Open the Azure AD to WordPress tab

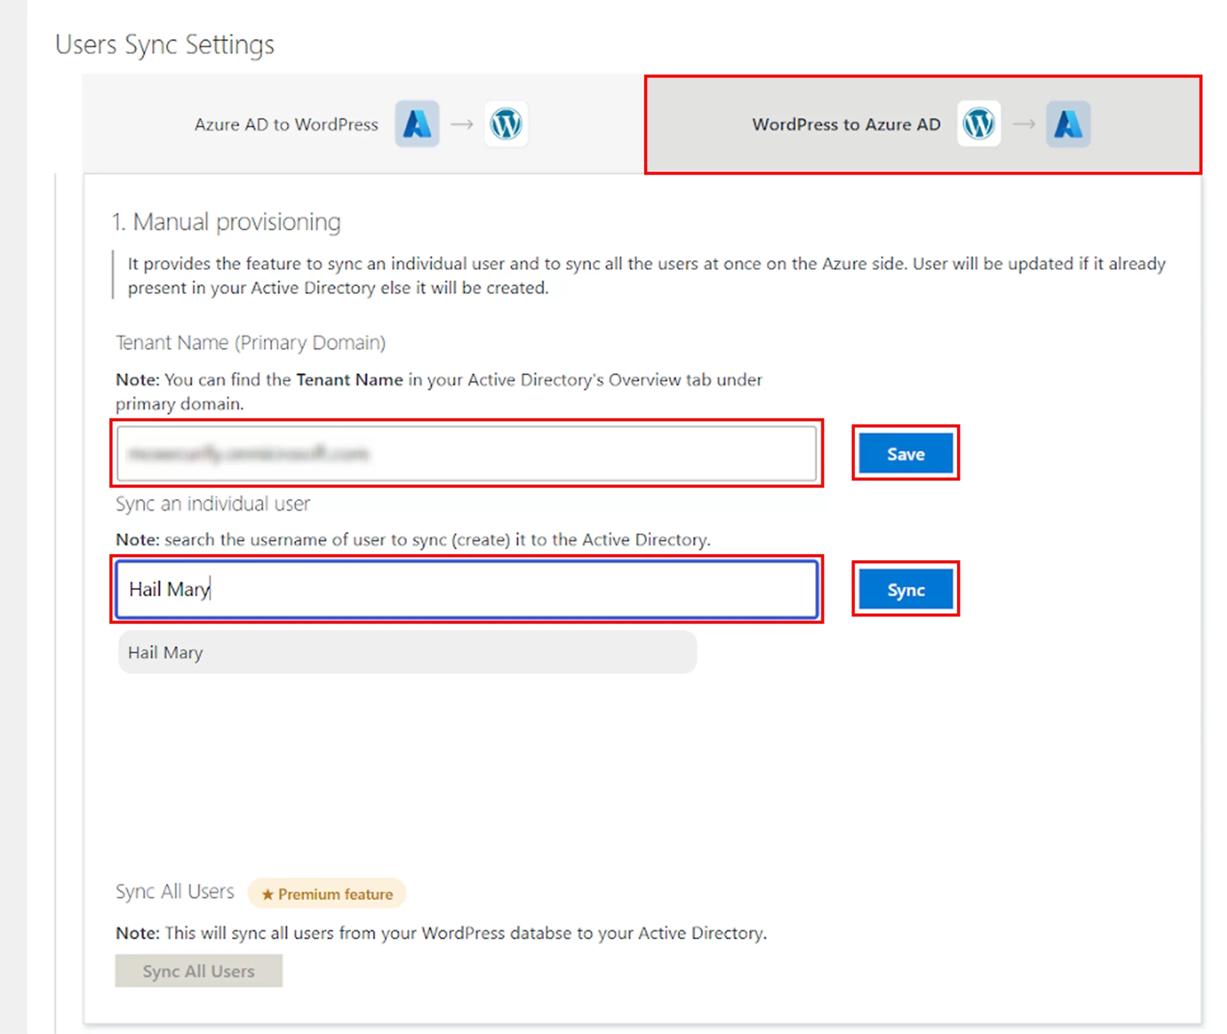363,124
